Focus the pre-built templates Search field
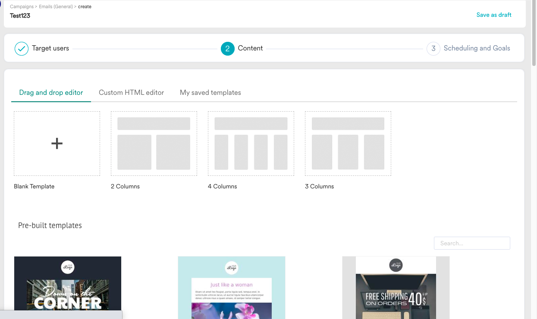Viewport: 537px width, 319px height. click(x=472, y=243)
